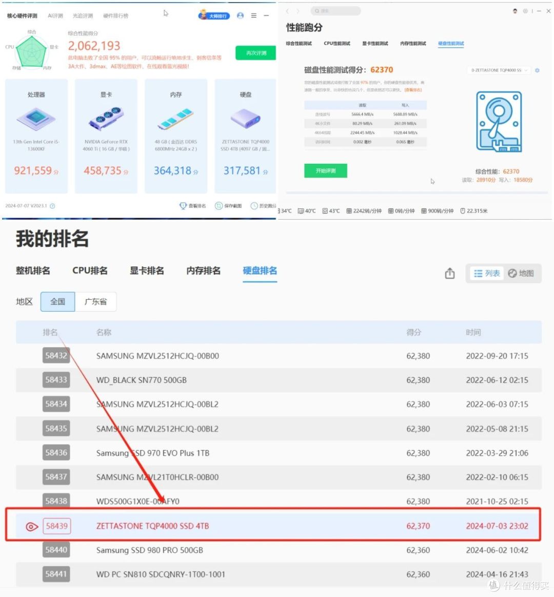Click the share icon beside 列表 toggle
Viewport: 554px width, 597px height.
[x=450, y=273]
